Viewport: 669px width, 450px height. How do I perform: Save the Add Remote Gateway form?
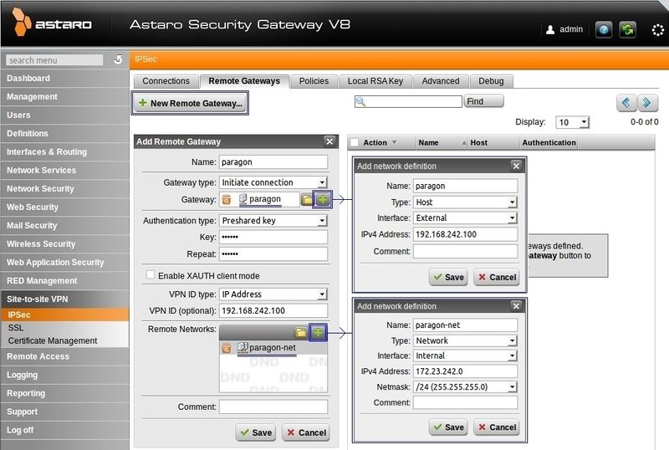(x=255, y=432)
